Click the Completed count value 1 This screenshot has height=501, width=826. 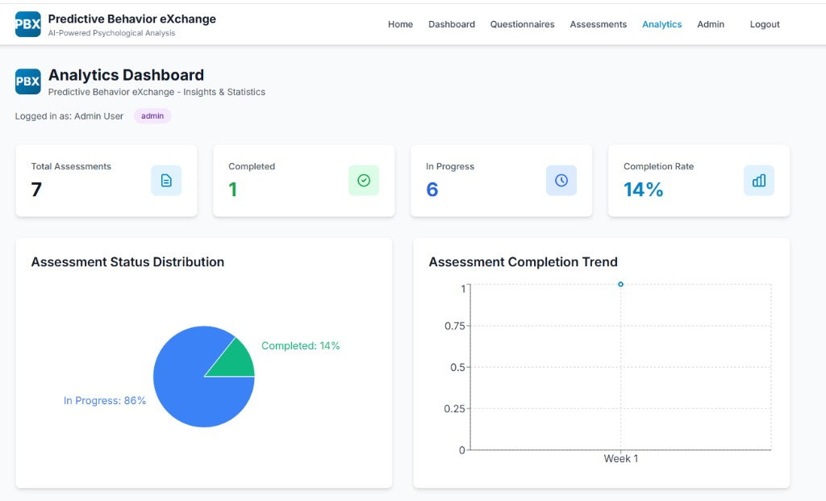coord(233,189)
